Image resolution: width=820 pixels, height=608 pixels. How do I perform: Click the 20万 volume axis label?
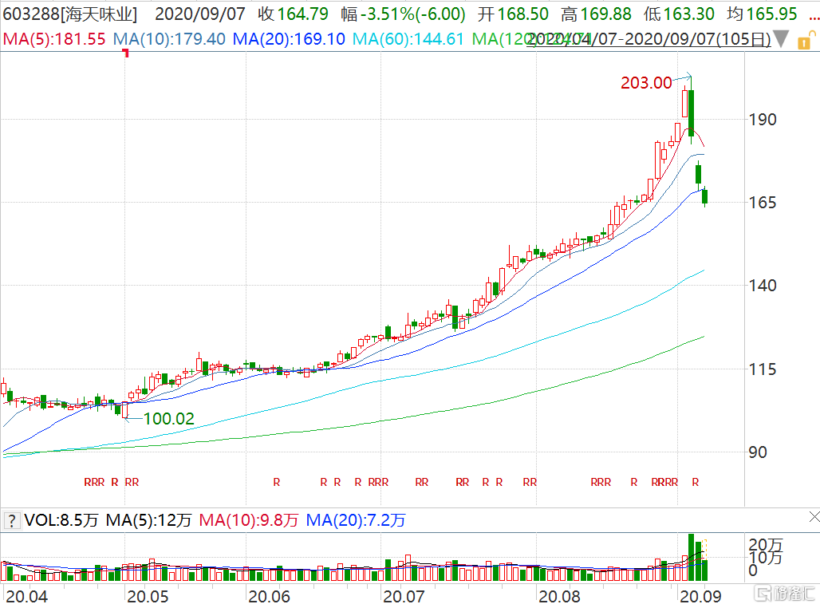765,547
